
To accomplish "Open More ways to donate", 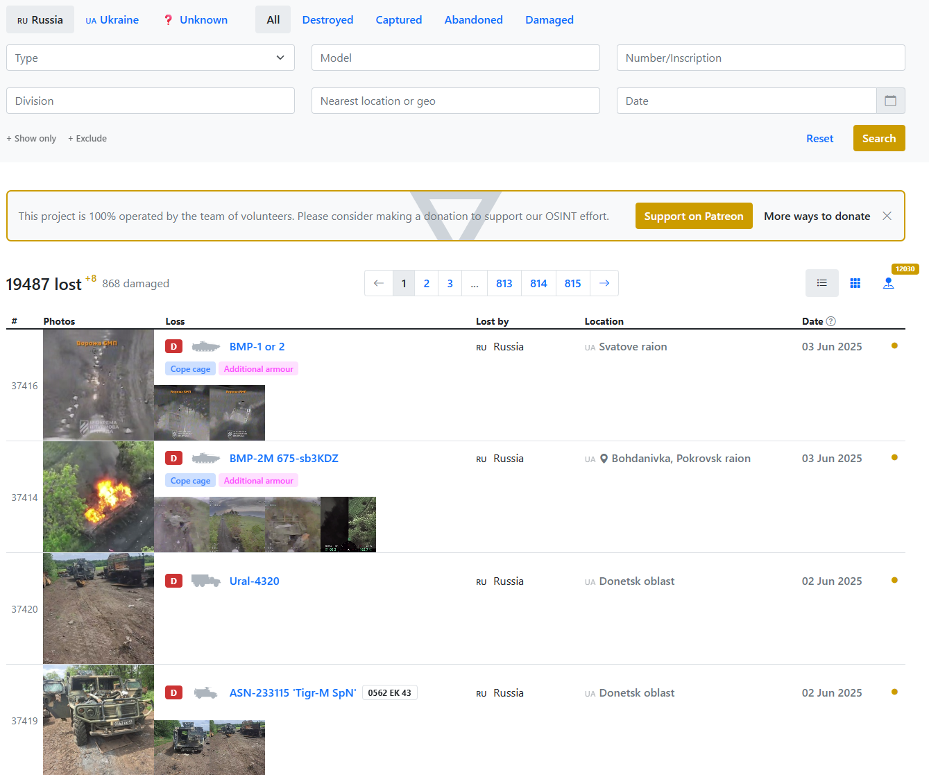I will tap(817, 216).
